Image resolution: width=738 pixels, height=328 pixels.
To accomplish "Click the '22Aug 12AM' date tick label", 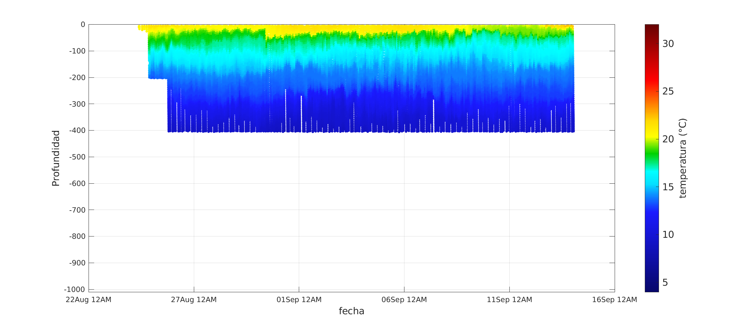I will [x=89, y=300].
